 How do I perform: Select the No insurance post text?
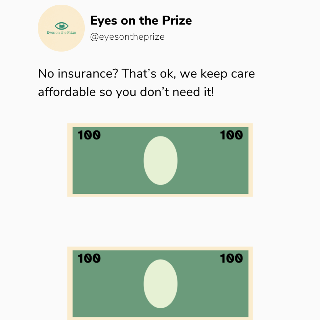(146, 82)
